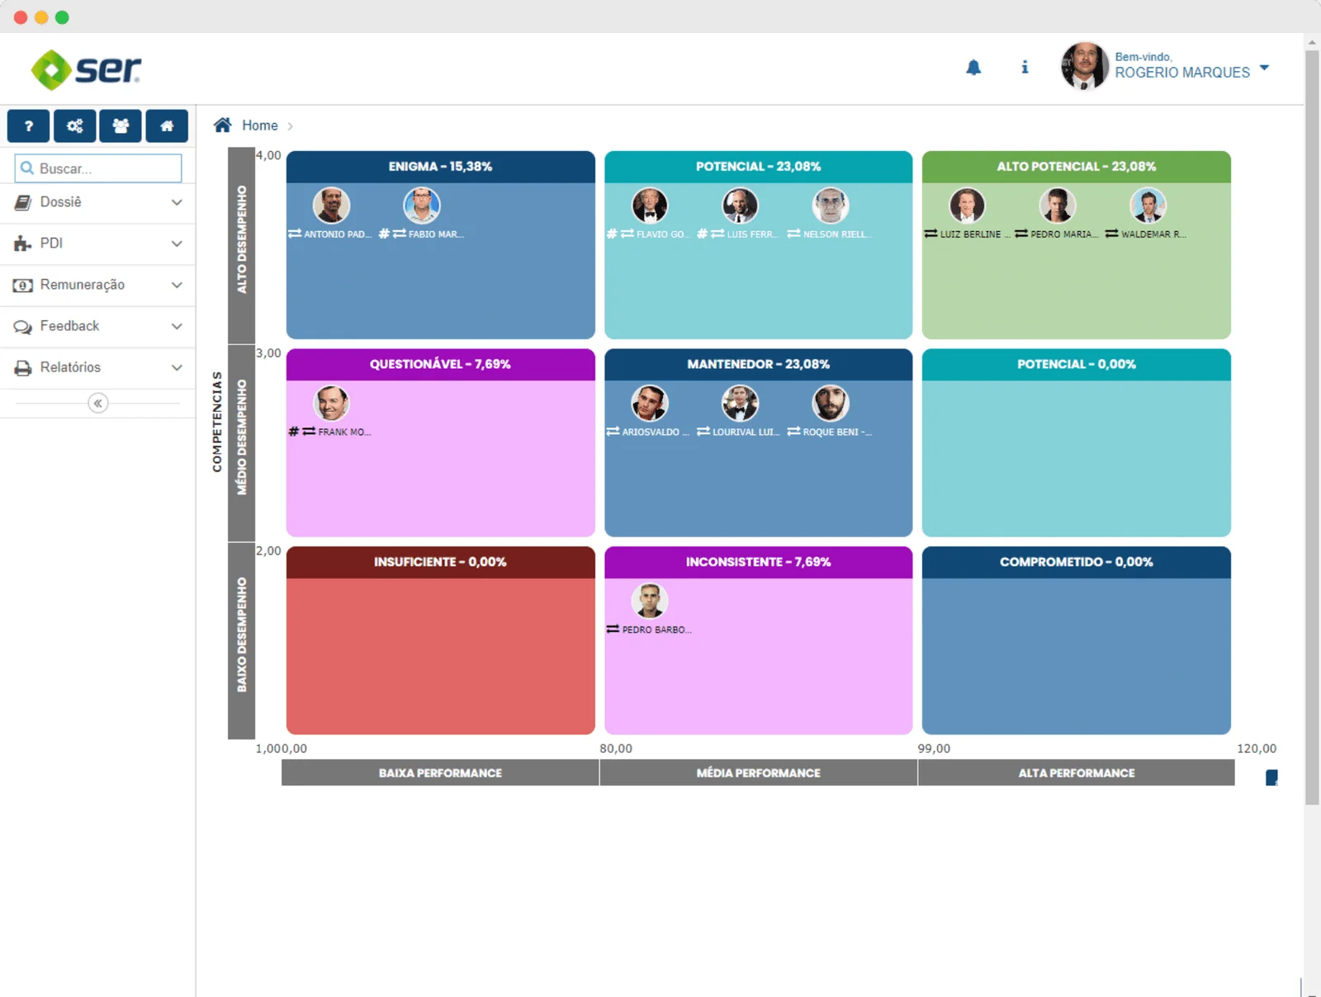Click the home icon button in sidebar

point(167,126)
